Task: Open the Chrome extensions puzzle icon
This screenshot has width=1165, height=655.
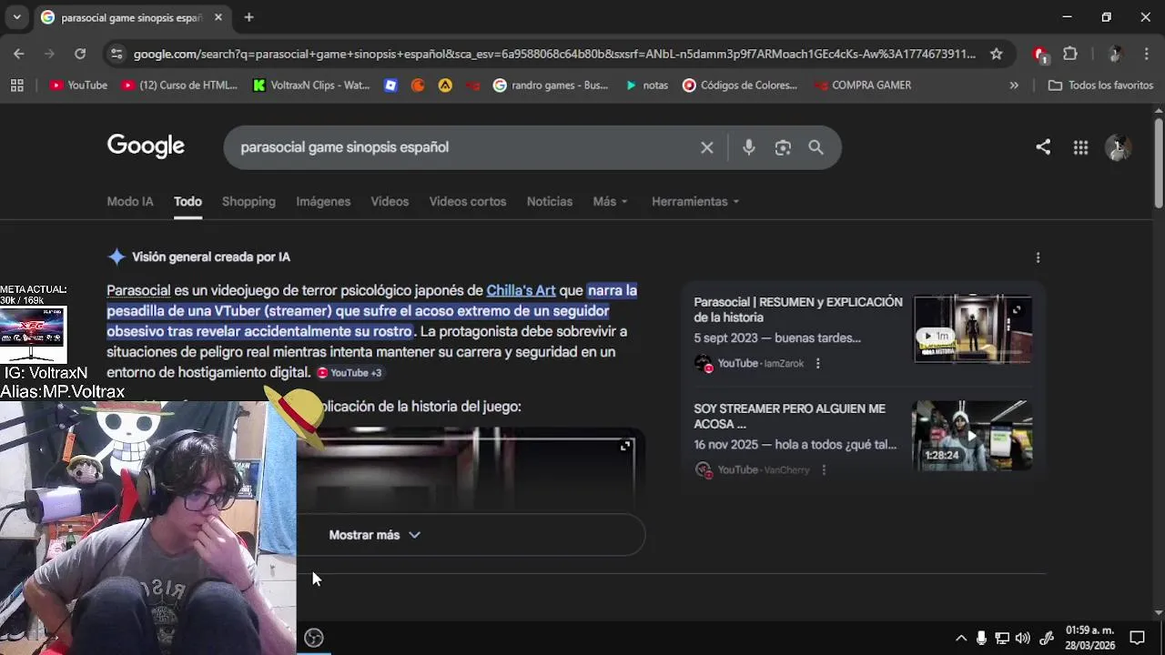Action: [x=1070, y=54]
